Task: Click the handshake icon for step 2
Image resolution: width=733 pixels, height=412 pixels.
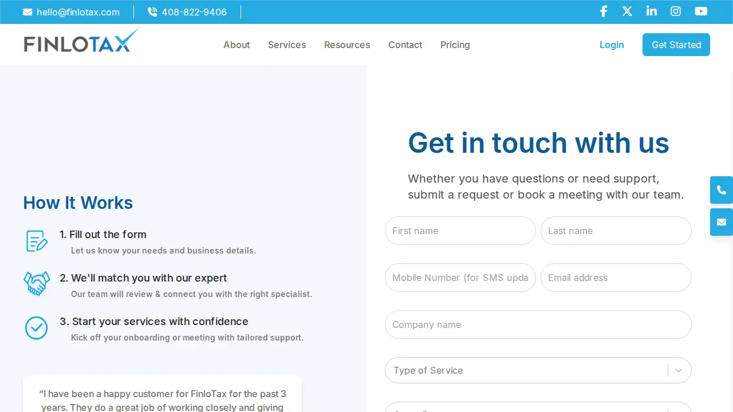Action: [x=37, y=283]
